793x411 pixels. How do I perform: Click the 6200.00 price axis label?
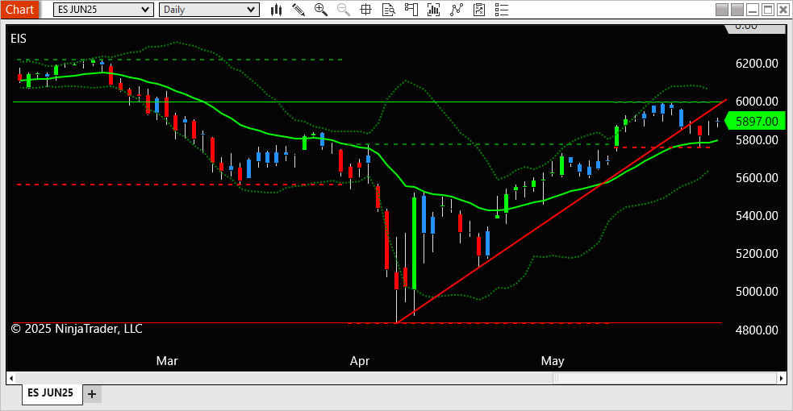point(757,63)
